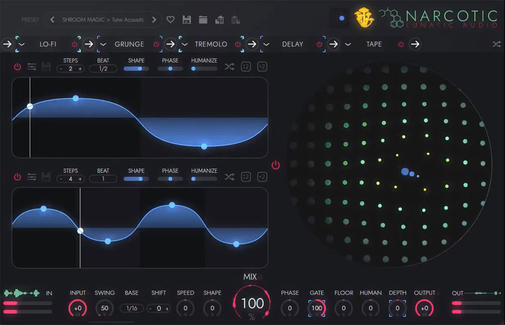
Task: Open the upper LFO BEAT 1/2 selector
Action: pyautogui.click(x=103, y=68)
